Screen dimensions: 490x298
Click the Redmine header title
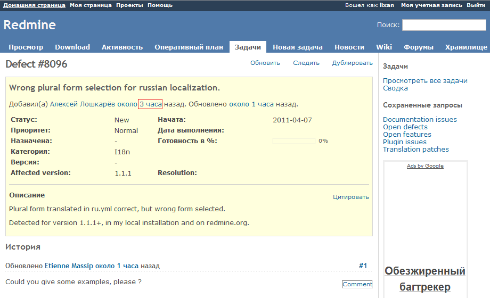pyautogui.click(x=30, y=25)
